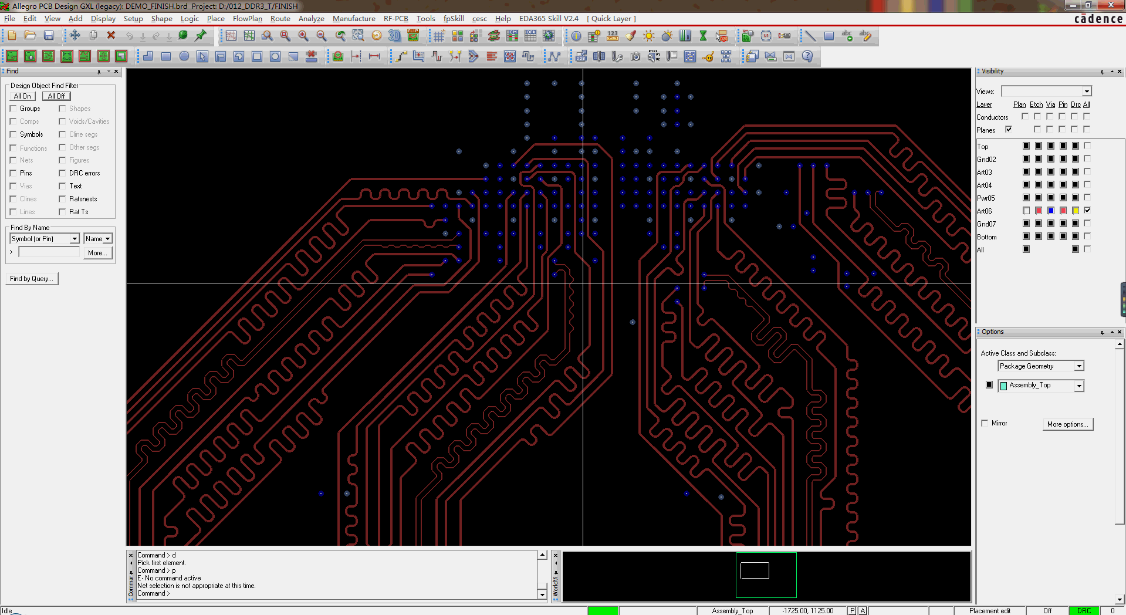This screenshot has height=615, width=1126.
Task: Open the Manufacture menu
Action: (353, 19)
